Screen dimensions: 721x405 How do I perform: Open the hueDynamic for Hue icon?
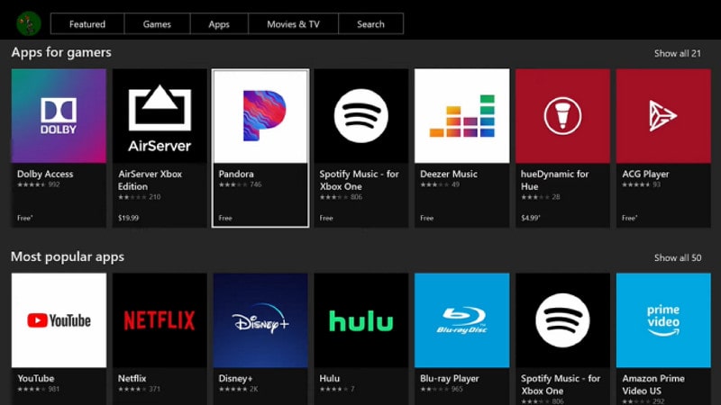pyautogui.click(x=562, y=116)
